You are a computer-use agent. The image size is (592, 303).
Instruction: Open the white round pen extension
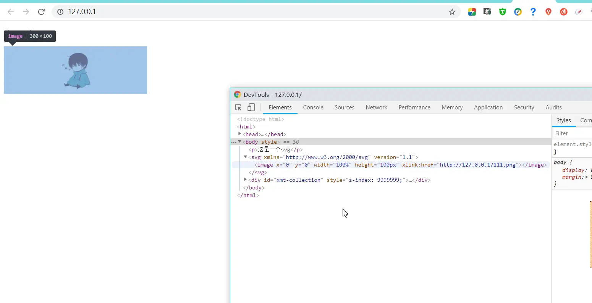[579, 12]
